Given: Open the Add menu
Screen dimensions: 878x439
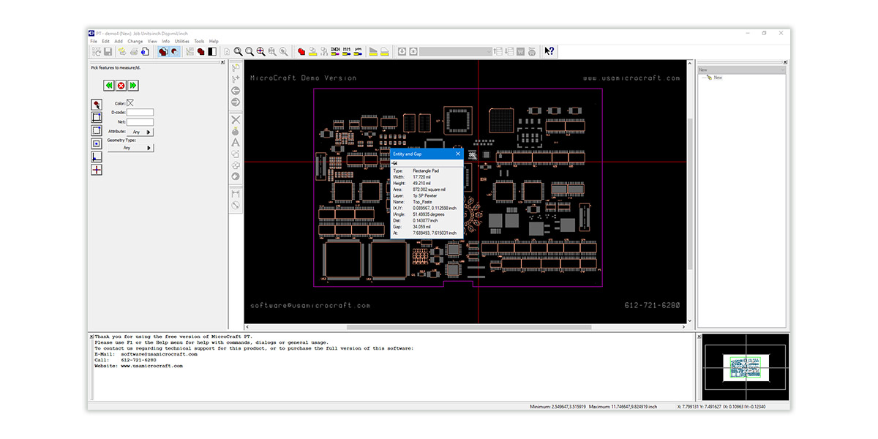Looking at the screenshot, I should pos(119,41).
